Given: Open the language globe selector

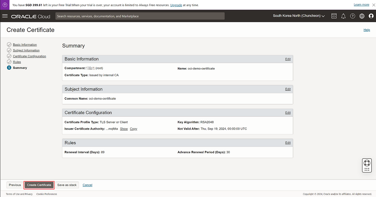Looking at the screenshot, I should click(362, 16).
